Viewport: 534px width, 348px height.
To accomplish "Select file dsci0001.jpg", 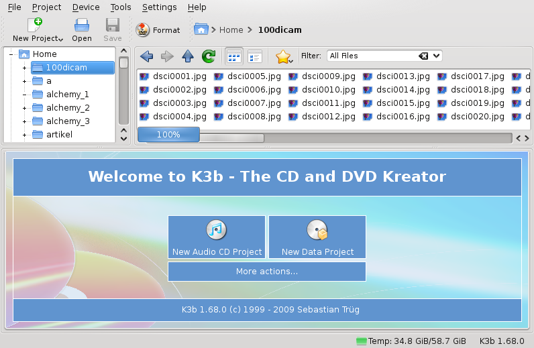I will click(180, 76).
